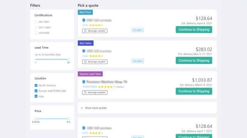Click the chat icon in Express Lead Time Message supplier

point(85,93)
